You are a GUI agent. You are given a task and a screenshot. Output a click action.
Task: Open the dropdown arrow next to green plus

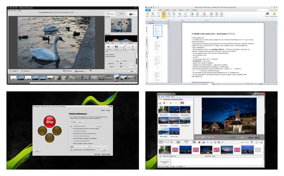pyautogui.click(x=173, y=103)
